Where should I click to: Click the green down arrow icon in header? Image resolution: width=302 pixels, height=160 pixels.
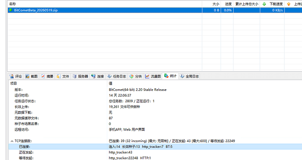pyautogui.click(x=264, y=4)
